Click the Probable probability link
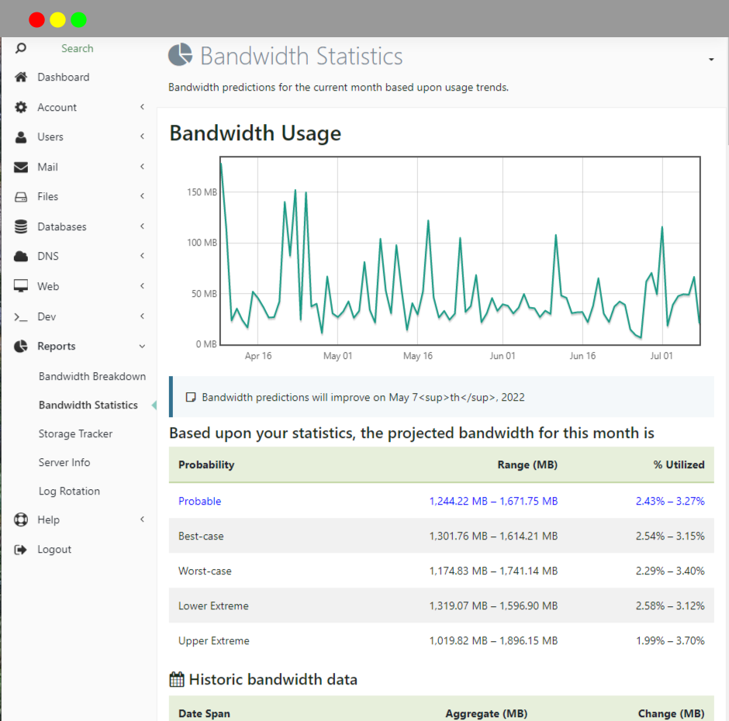 (199, 501)
